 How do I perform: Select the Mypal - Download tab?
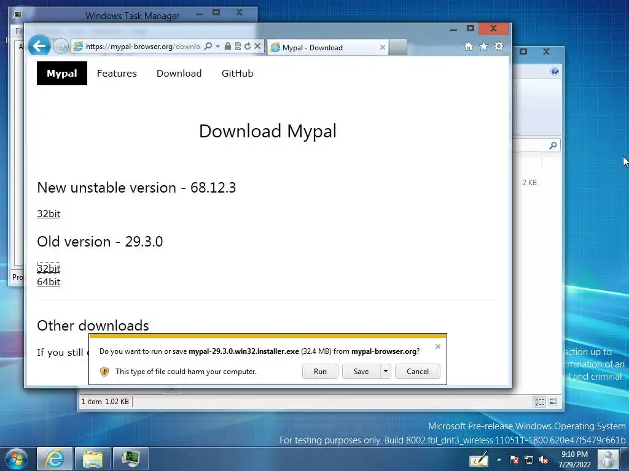click(328, 48)
